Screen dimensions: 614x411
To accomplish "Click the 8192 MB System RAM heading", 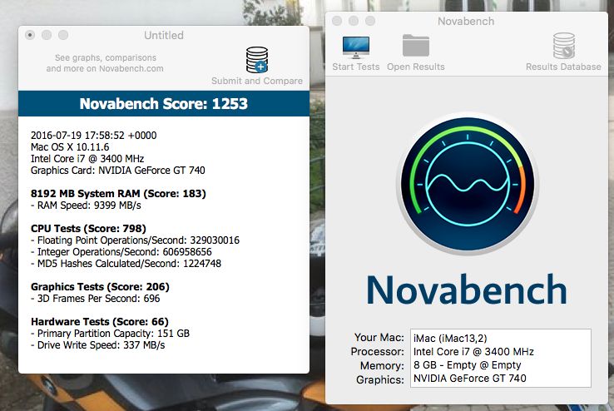I will [x=118, y=194].
